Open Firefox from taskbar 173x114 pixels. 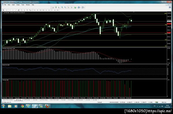48,106
